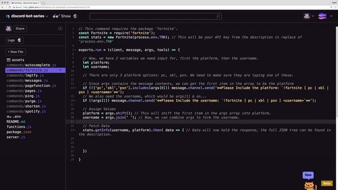The width and height of the screenshot is (338, 190).
Task: Click the assets box icon
Action: (8, 60)
